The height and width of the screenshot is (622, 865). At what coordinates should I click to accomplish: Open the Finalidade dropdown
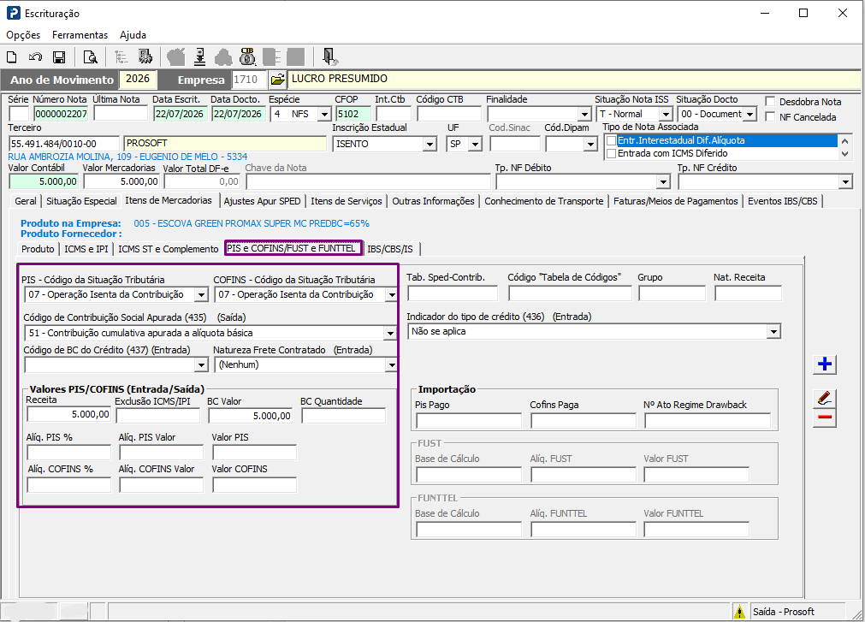pyautogui.click(x=584, y=114)
